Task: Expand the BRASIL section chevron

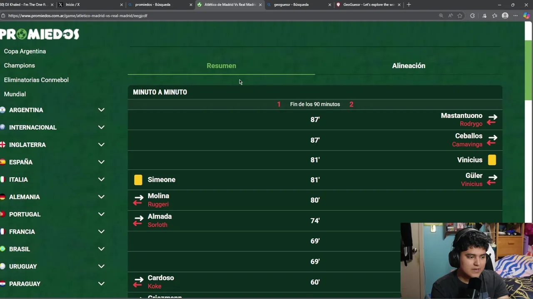Action: [101, 249]
